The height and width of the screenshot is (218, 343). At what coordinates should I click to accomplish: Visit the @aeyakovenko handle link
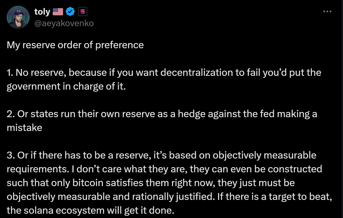coord(64,23)
